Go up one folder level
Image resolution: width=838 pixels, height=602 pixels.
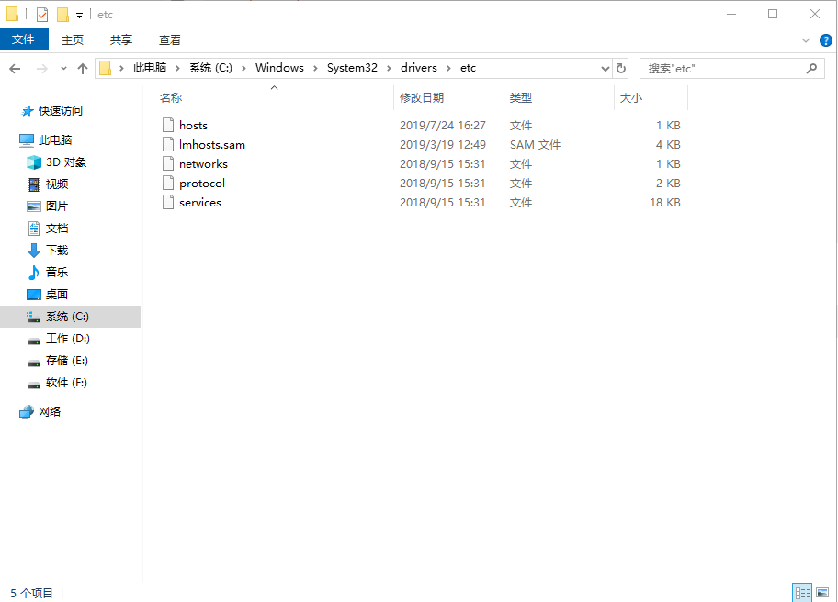[x=83, y=69]
